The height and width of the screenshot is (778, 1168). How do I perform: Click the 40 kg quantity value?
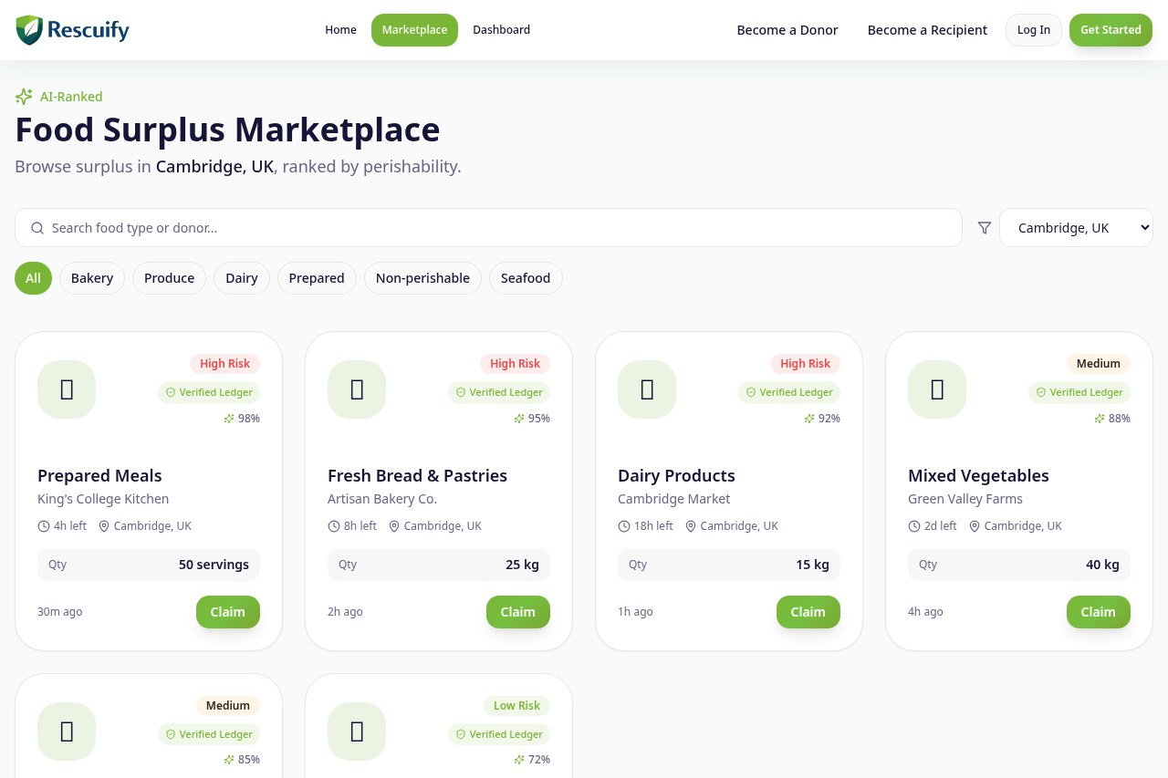tap(1102, 565)
